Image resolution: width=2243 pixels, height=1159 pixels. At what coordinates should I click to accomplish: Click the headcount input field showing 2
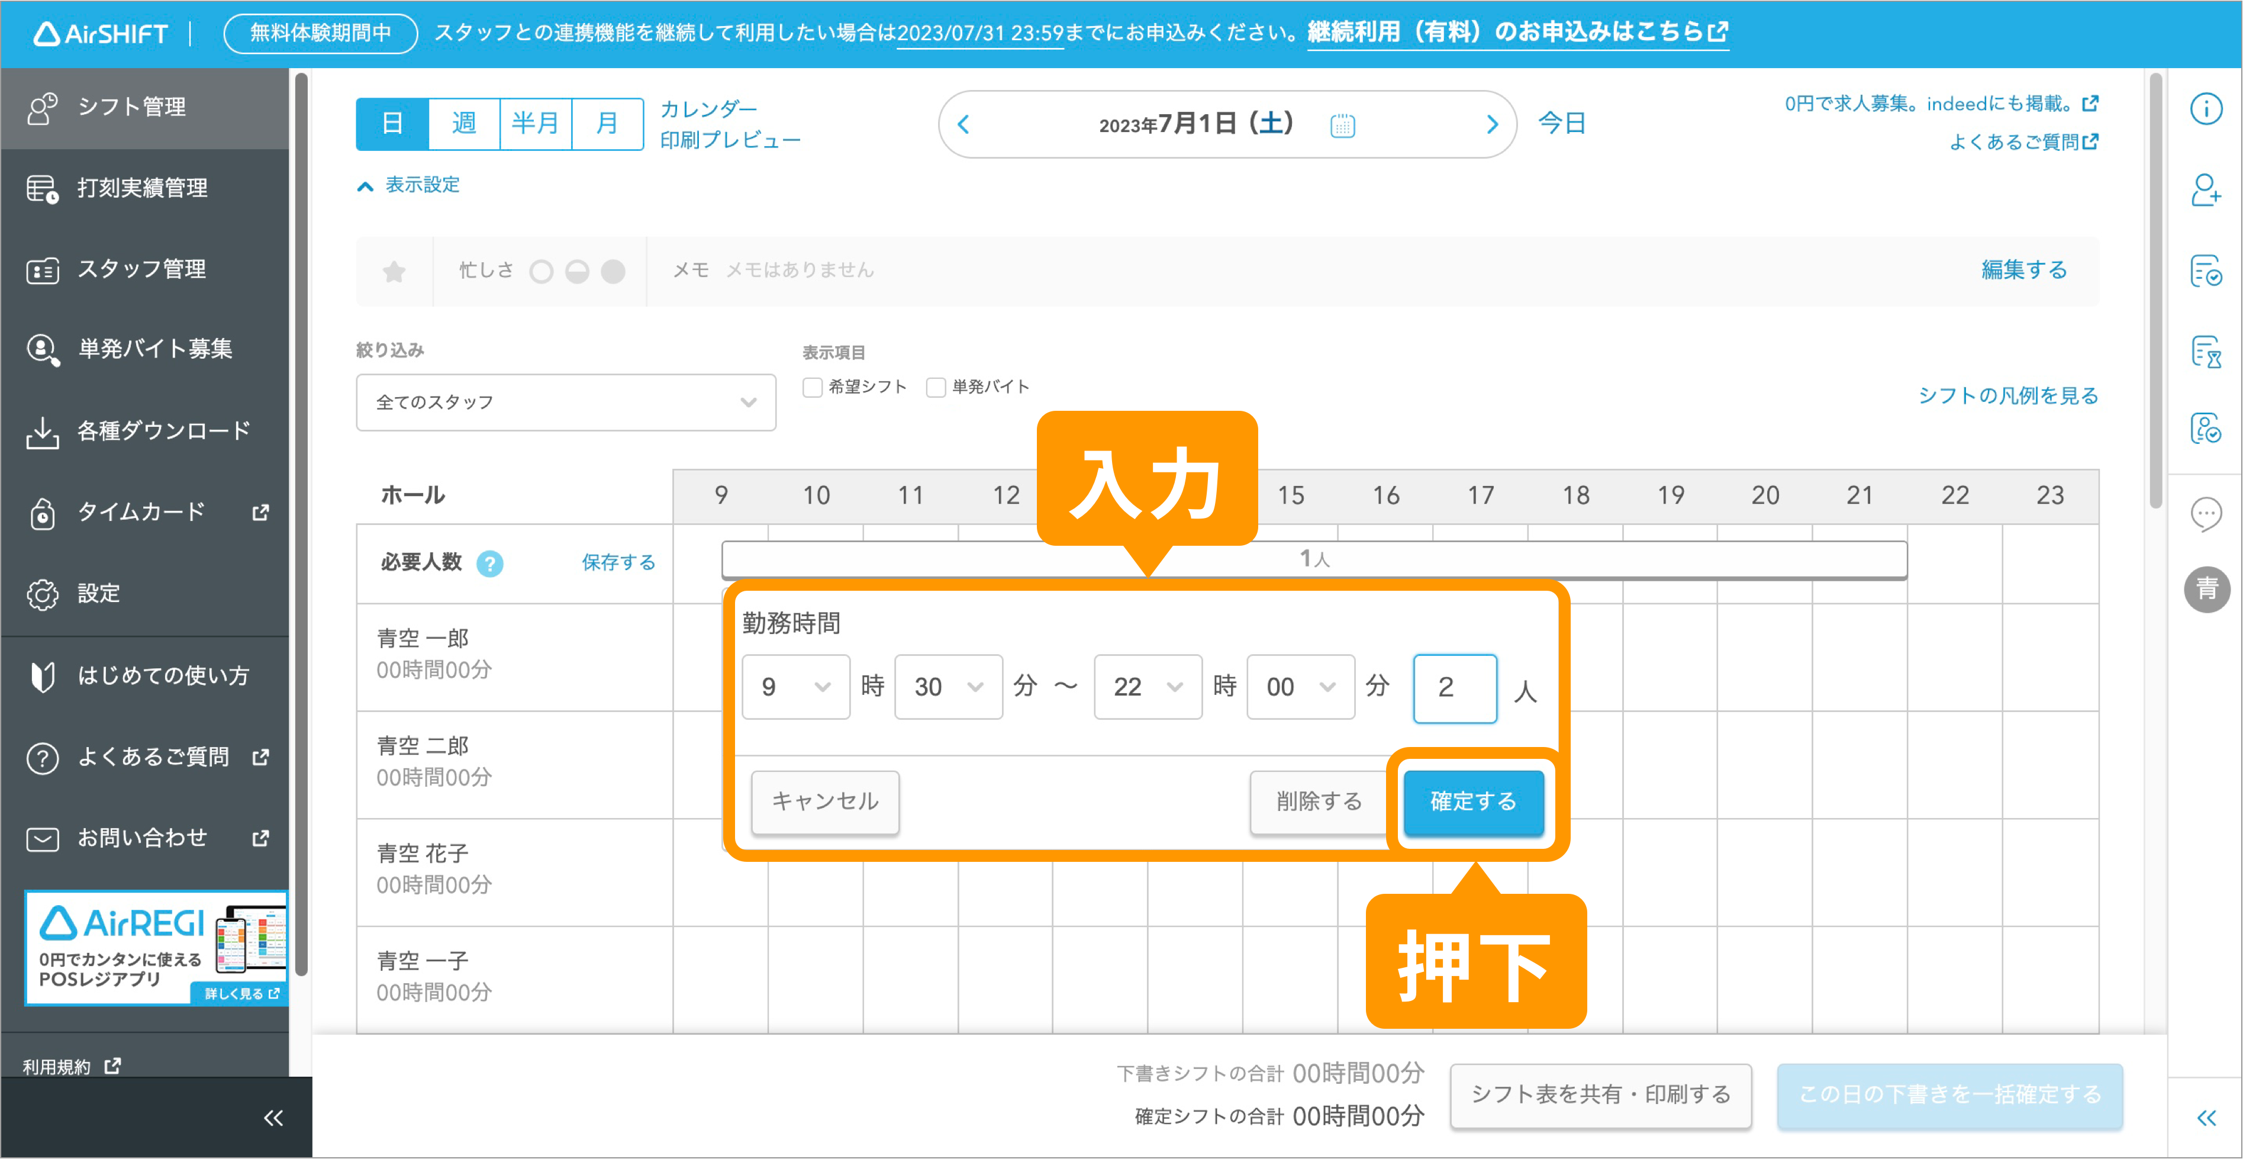1455,688
